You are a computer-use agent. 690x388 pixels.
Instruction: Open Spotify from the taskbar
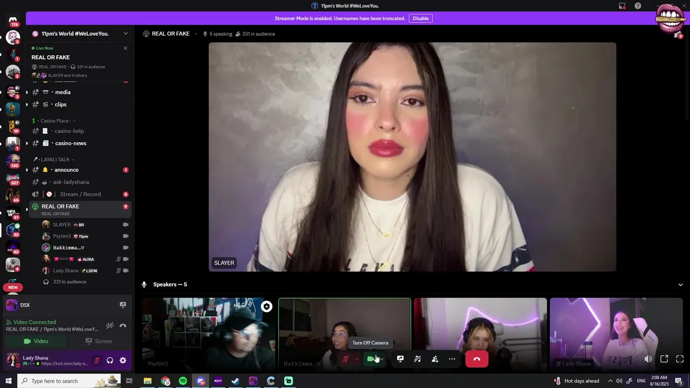pyautogui.click(x=183, y=381)
